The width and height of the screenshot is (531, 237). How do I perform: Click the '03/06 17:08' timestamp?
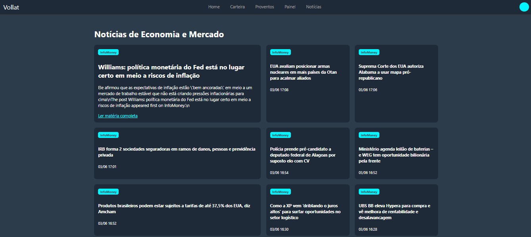point(279,90)
